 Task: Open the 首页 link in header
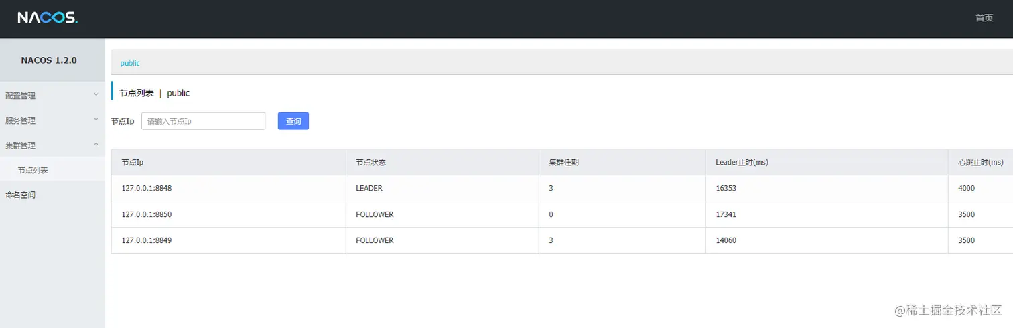pyautogui.click(x=984, y=18)
